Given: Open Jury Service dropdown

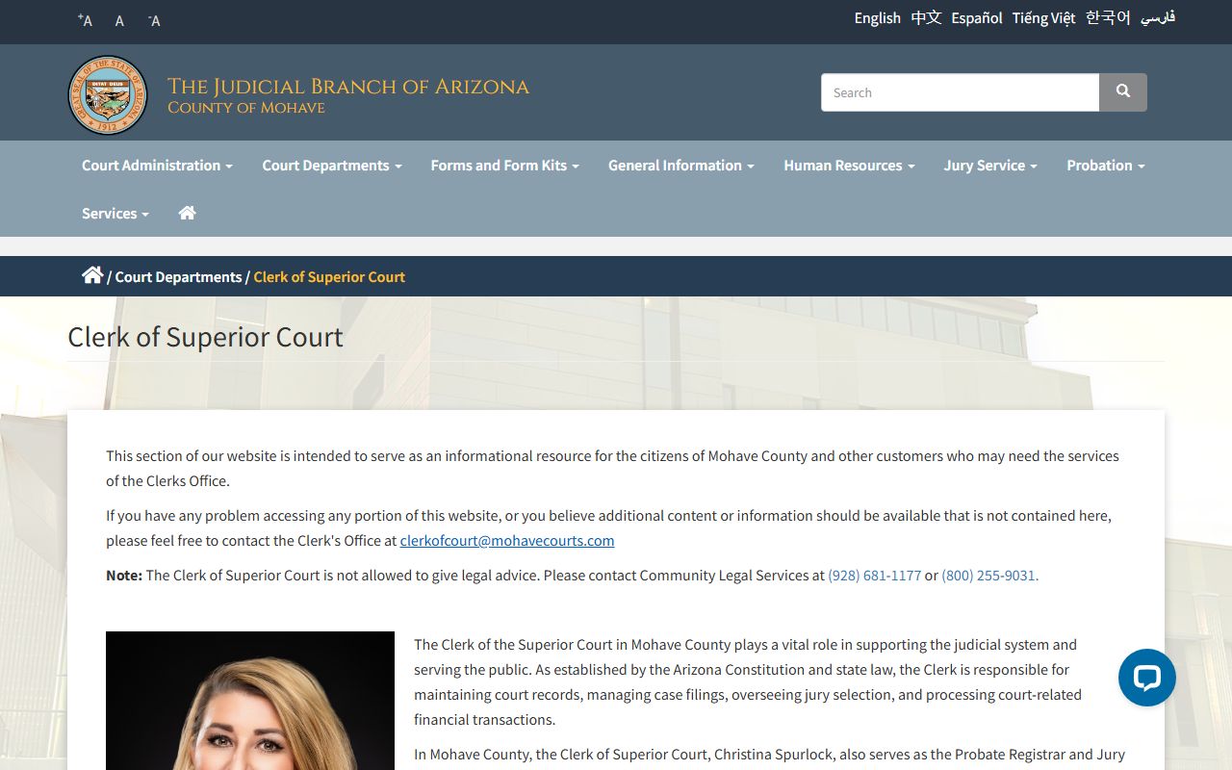Looking at the screenshot, I should coord(990,166).
